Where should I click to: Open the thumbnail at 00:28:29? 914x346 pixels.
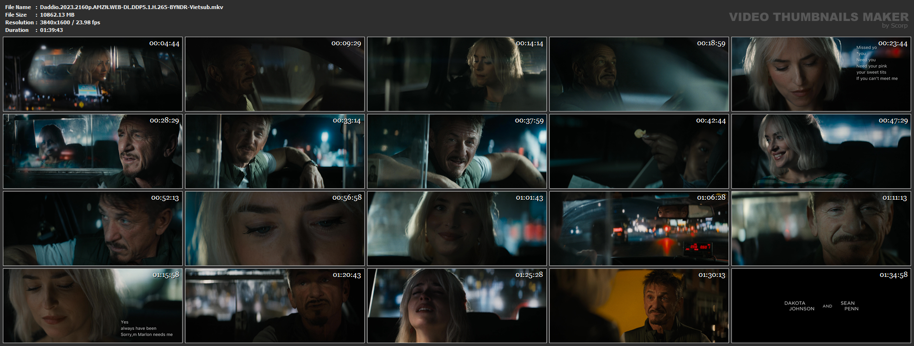(92, 151)
